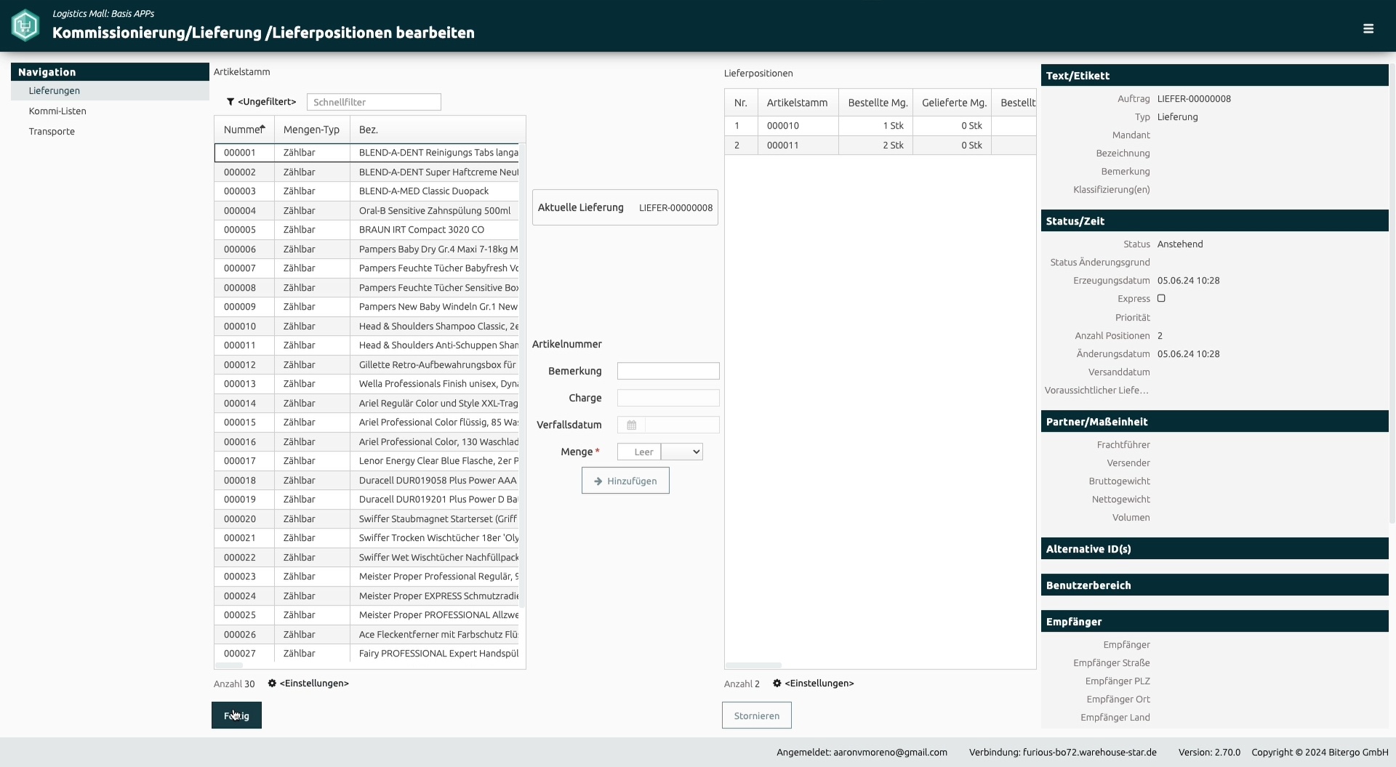
Task: Select article row 000001 BLEND-A-DENT Reinigungs Tabs
Action: click(367, 153)
